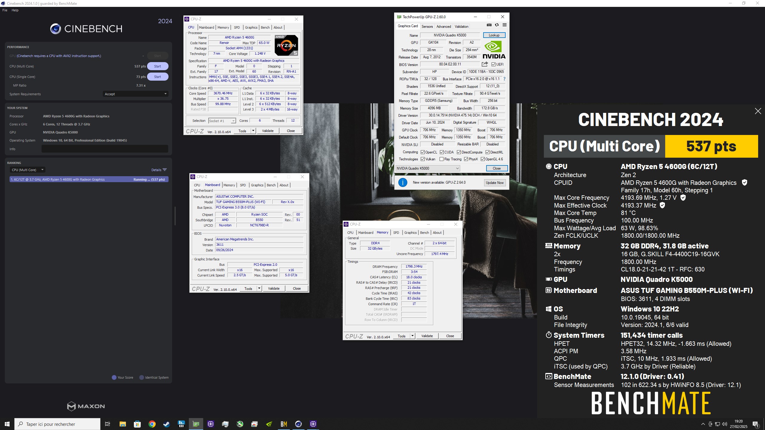
Task: Click Validate in CPU-Z Memory window
Action: click(427, 336)
